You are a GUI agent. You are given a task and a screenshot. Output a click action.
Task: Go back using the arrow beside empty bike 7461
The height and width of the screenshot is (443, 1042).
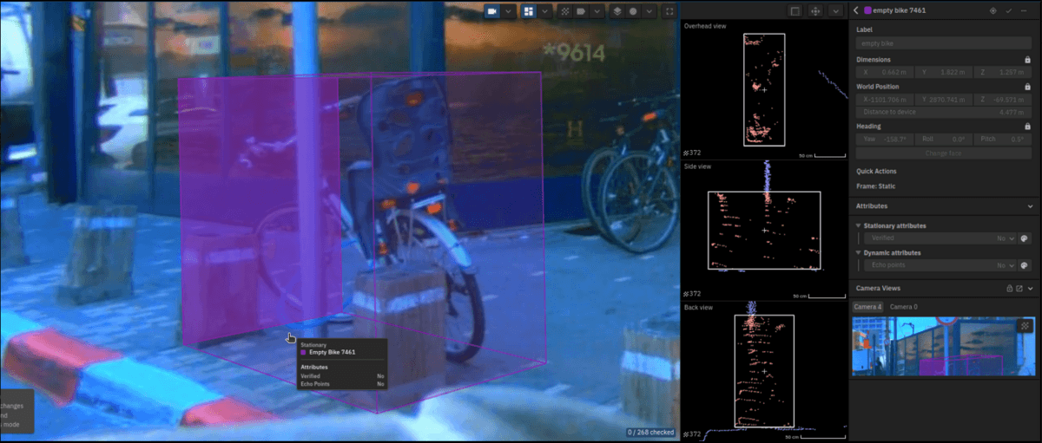tap(856, 10)
